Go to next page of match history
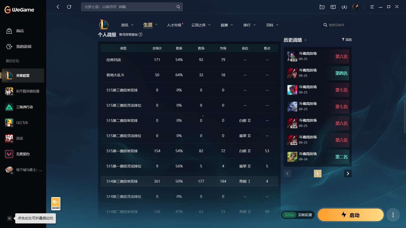 (x=348, y=174)
